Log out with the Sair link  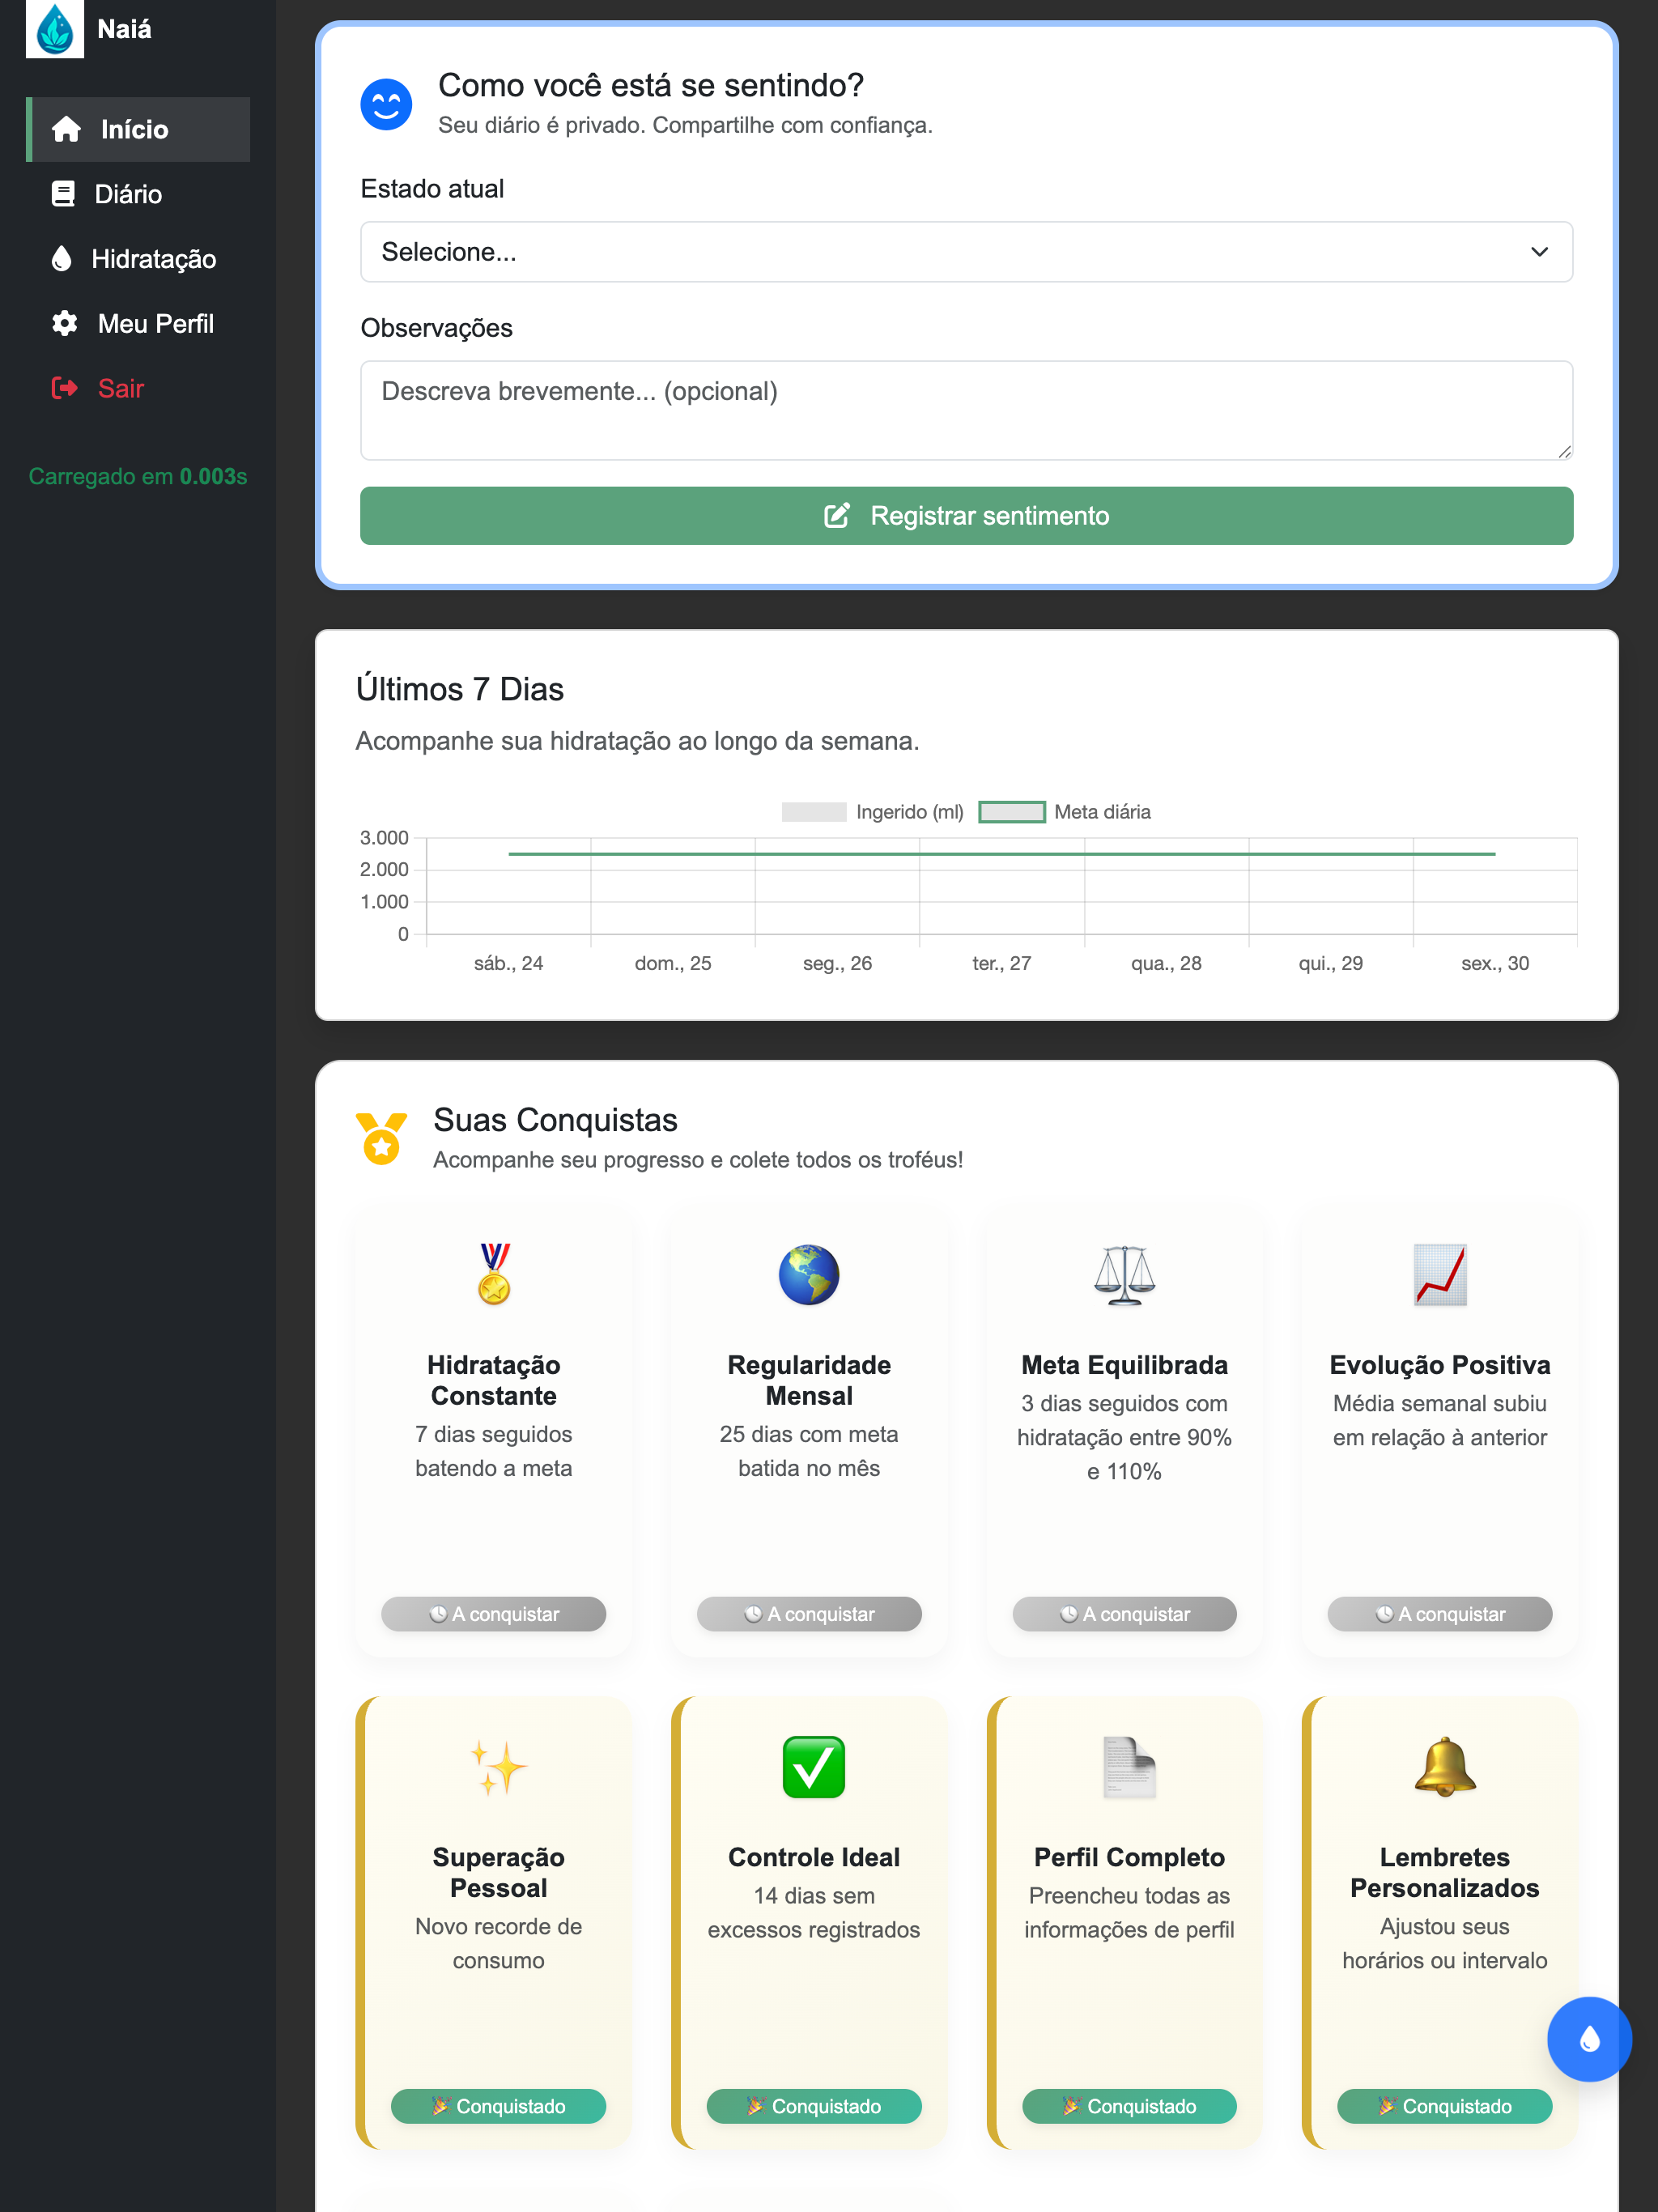tap(138, 388)
